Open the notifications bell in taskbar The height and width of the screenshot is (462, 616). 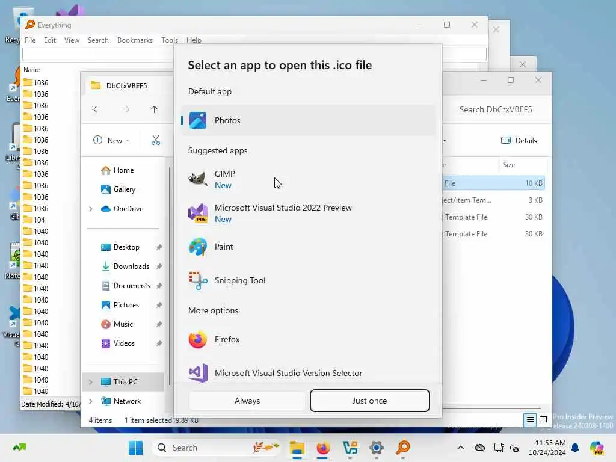pos(575,448)
